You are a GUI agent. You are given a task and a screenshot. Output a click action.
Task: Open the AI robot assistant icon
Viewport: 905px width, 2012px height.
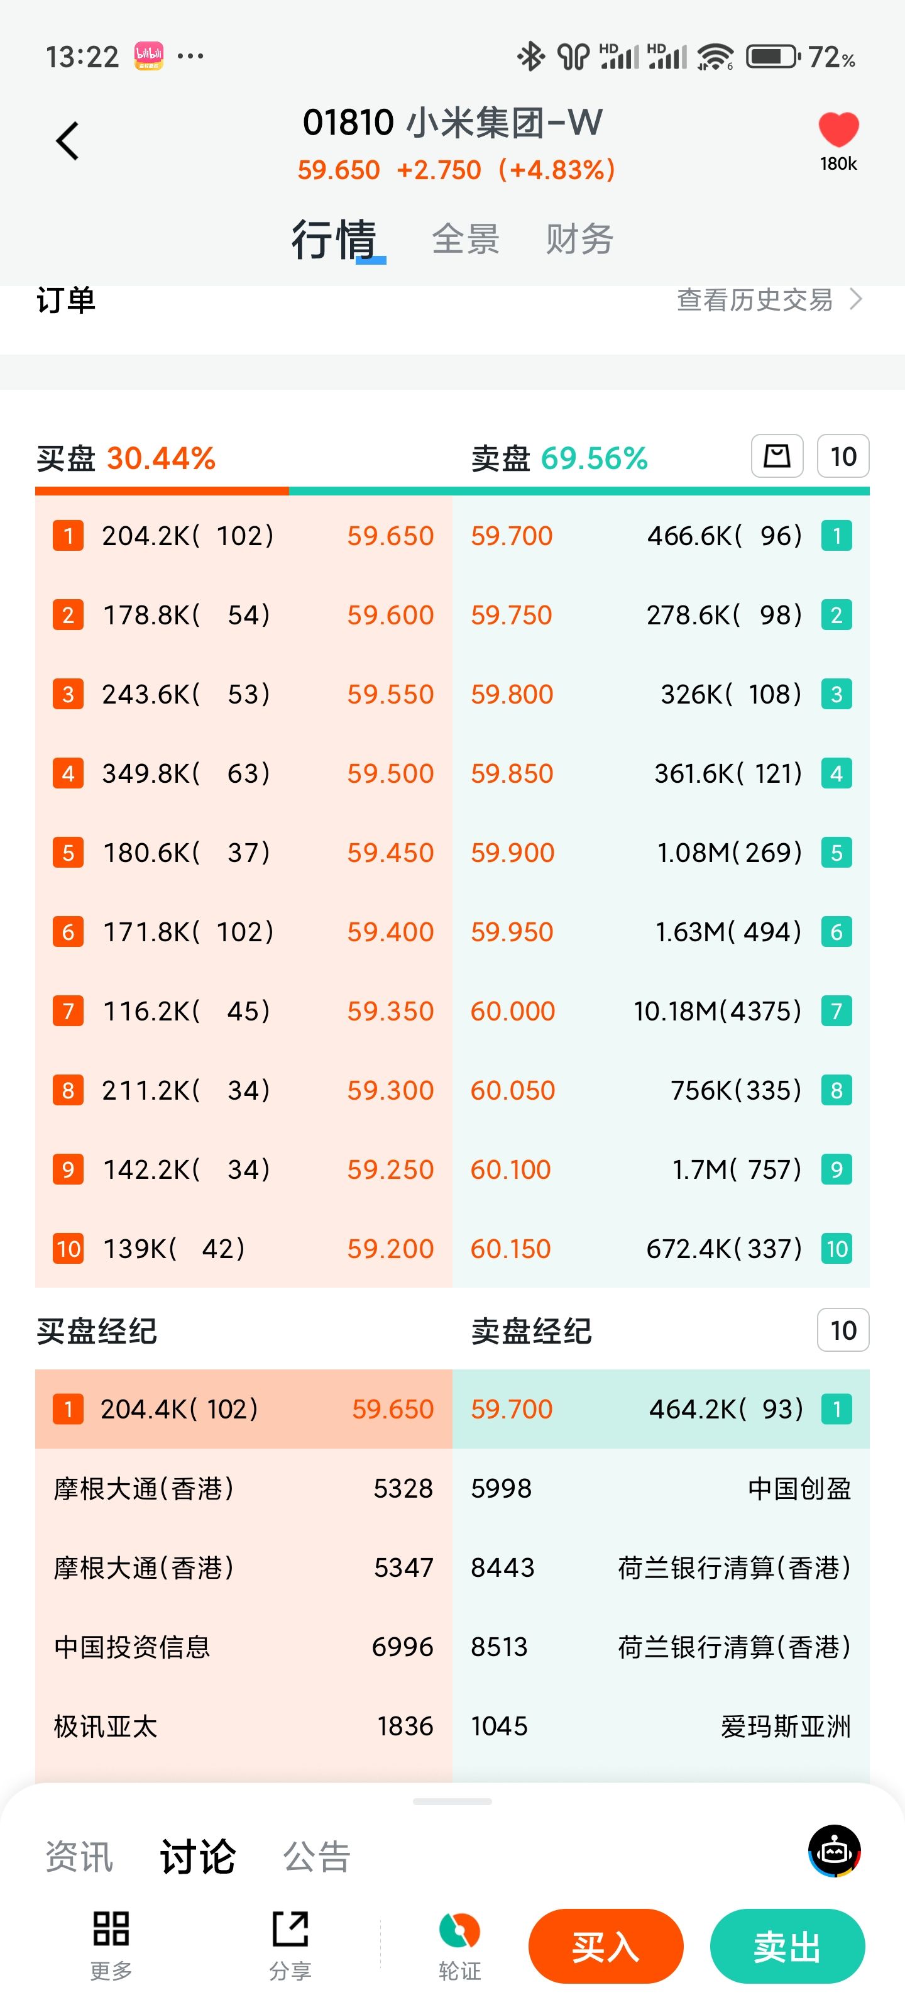[834, 1850]
